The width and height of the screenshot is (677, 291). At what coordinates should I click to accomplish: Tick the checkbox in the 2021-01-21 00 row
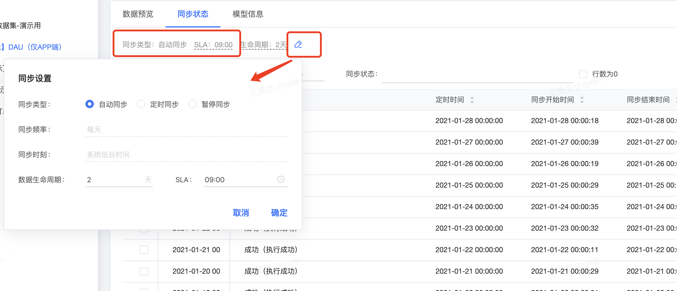point(144,249)
